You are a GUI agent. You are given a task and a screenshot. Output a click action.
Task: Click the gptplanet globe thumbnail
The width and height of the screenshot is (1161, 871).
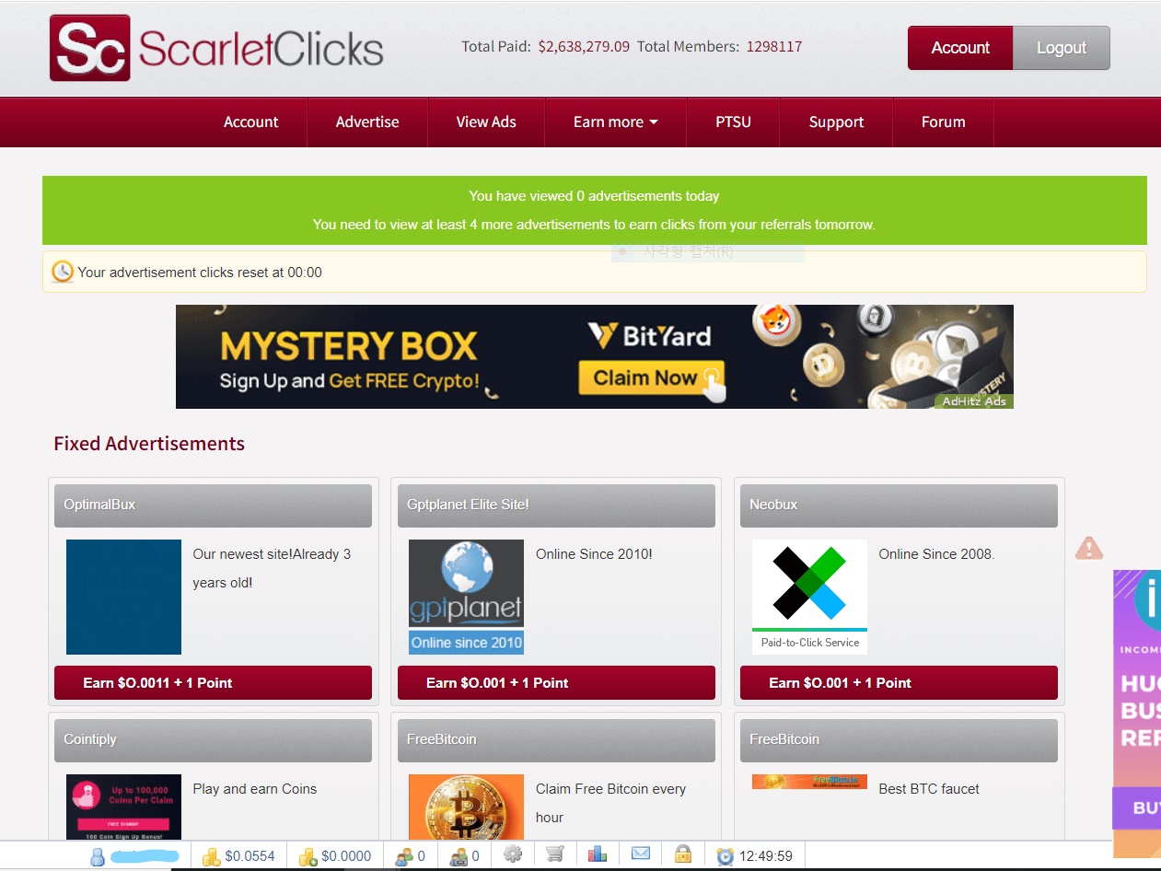click(466, 597)
